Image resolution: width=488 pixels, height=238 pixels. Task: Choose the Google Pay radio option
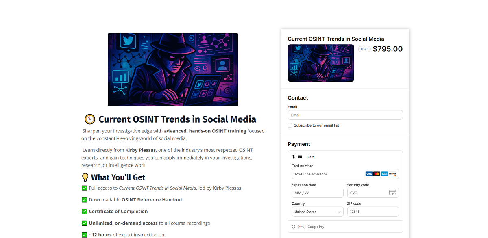pyautogui.click(x=294, y=227)
